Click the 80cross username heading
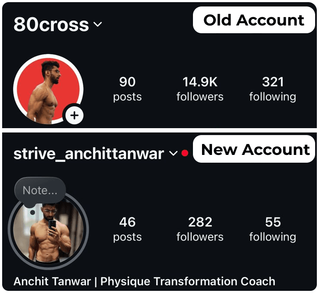 51,25
